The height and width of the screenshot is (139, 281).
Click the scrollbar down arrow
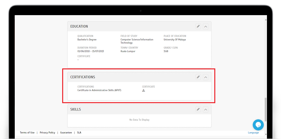266,134
